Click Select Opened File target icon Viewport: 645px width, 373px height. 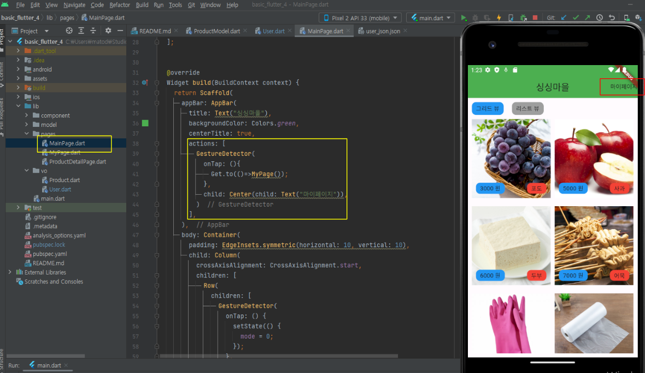pyautogui.click(x=69, y=31)
